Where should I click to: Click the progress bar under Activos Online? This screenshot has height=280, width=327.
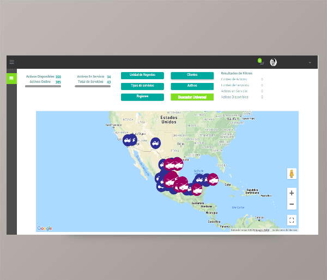(x=43, y=86)
